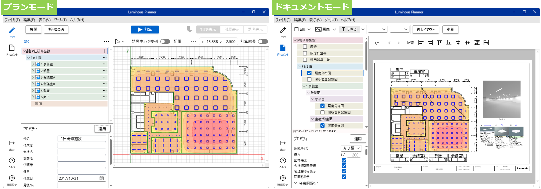Open the 用紙サイズ dropdown showing A3横
Image resolution: width=541 pixels, height=189 pixels.
coord(351,148)
